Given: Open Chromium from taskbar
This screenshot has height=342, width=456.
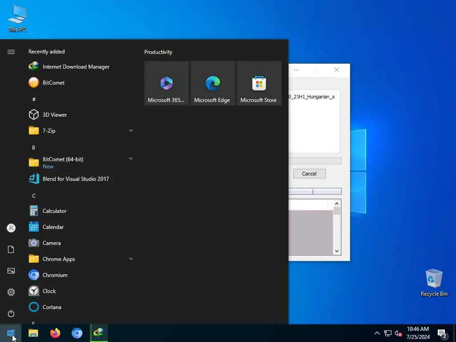Looking at the screenshot, I should coord(77,333).
